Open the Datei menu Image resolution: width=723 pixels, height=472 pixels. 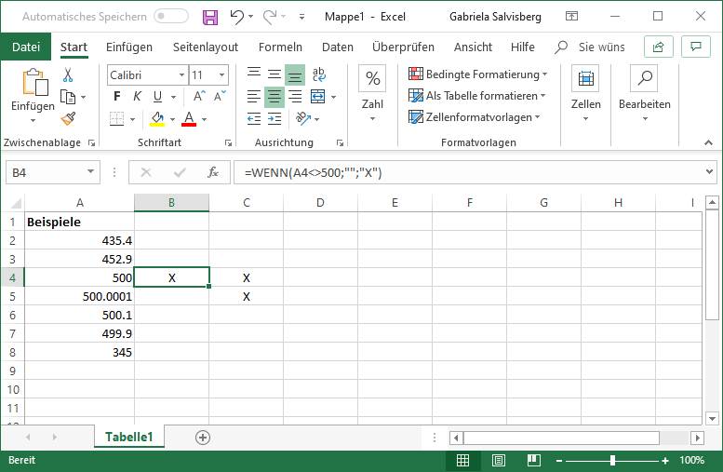coord(25,47)
